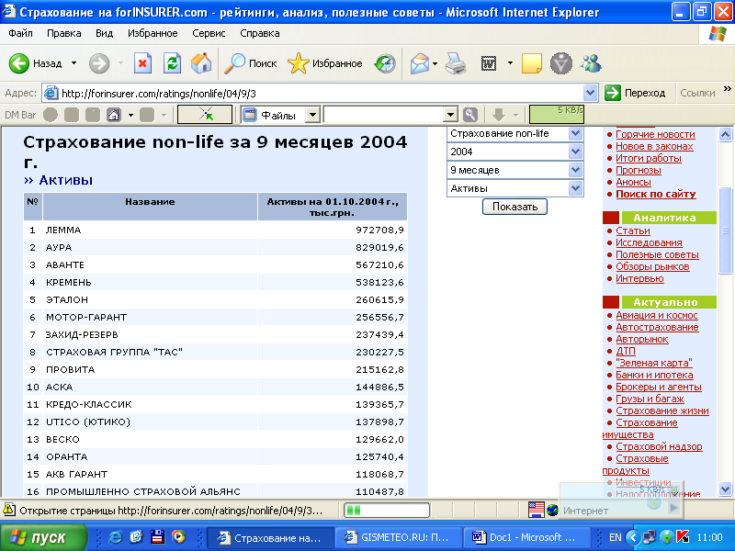735x551 pixels.
Task: Expand the '9 месяцев' period dropdown
Action: pyautogui.click(x=576, y=170)
